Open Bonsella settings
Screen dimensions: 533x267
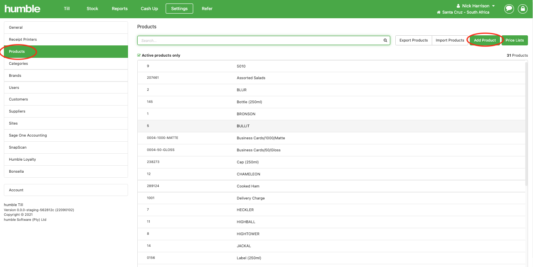coord(66,172)
